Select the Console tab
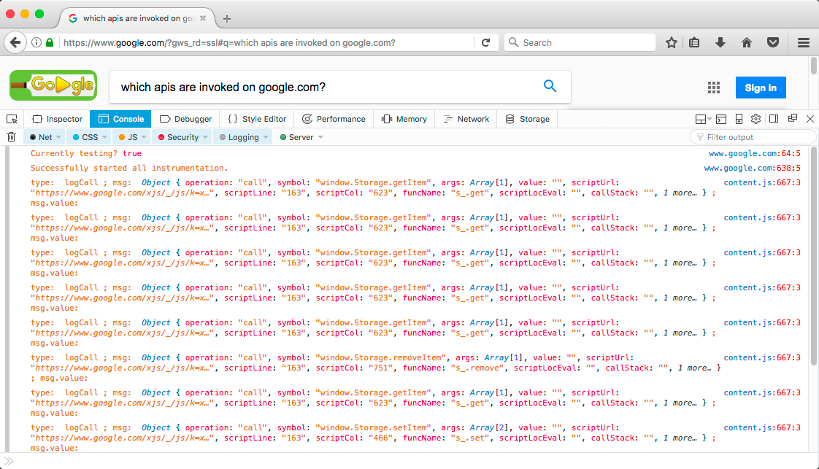The height and width of the screenshot is (469, 819). click(x=120, y=119)
